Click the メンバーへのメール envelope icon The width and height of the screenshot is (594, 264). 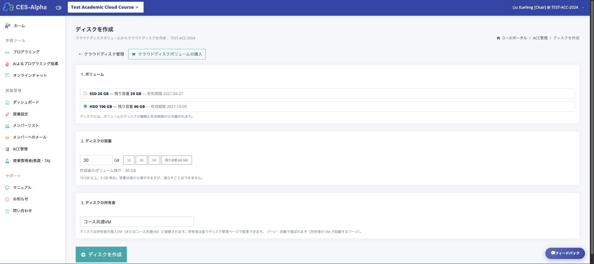coord(7,137)
